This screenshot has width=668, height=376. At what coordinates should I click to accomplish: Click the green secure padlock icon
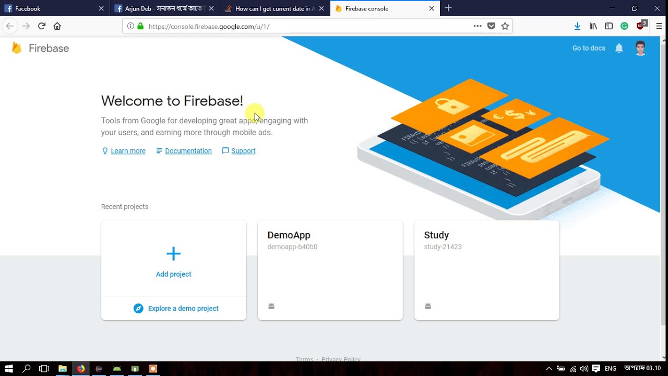(x=140, y=26)
